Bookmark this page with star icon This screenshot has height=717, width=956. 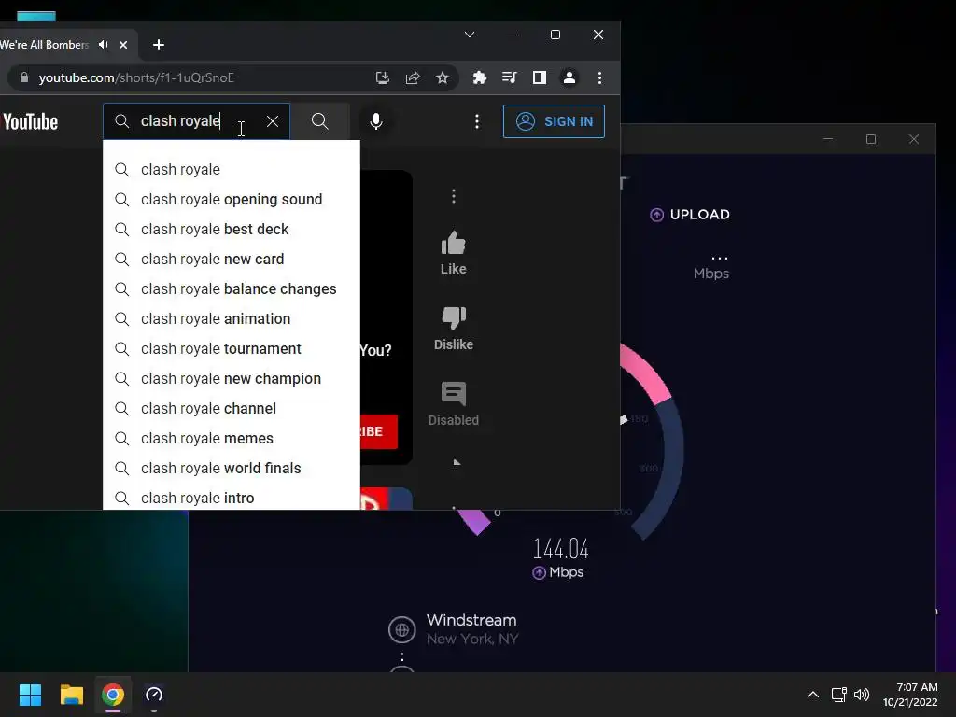(443, 77)
